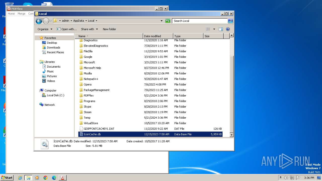Select the GDIPFONTCACHEV1.DAT file icon
322x181 pixels.
click(x=81, y=129)
